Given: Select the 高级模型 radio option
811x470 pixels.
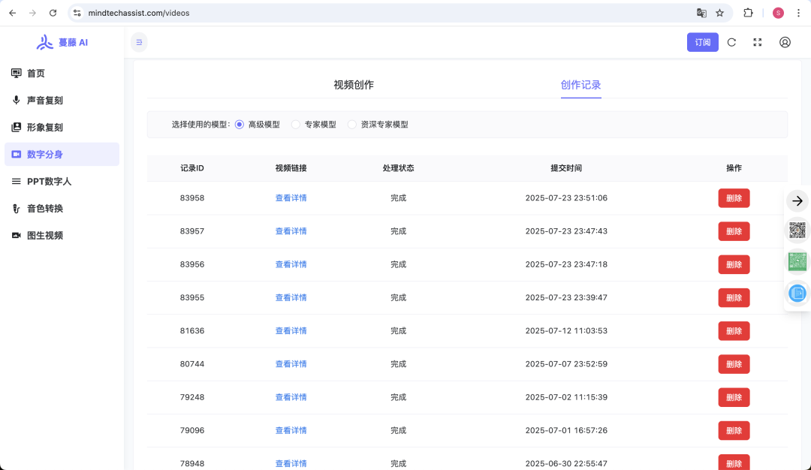Looking at the screenshot, I should pos(239,125).
